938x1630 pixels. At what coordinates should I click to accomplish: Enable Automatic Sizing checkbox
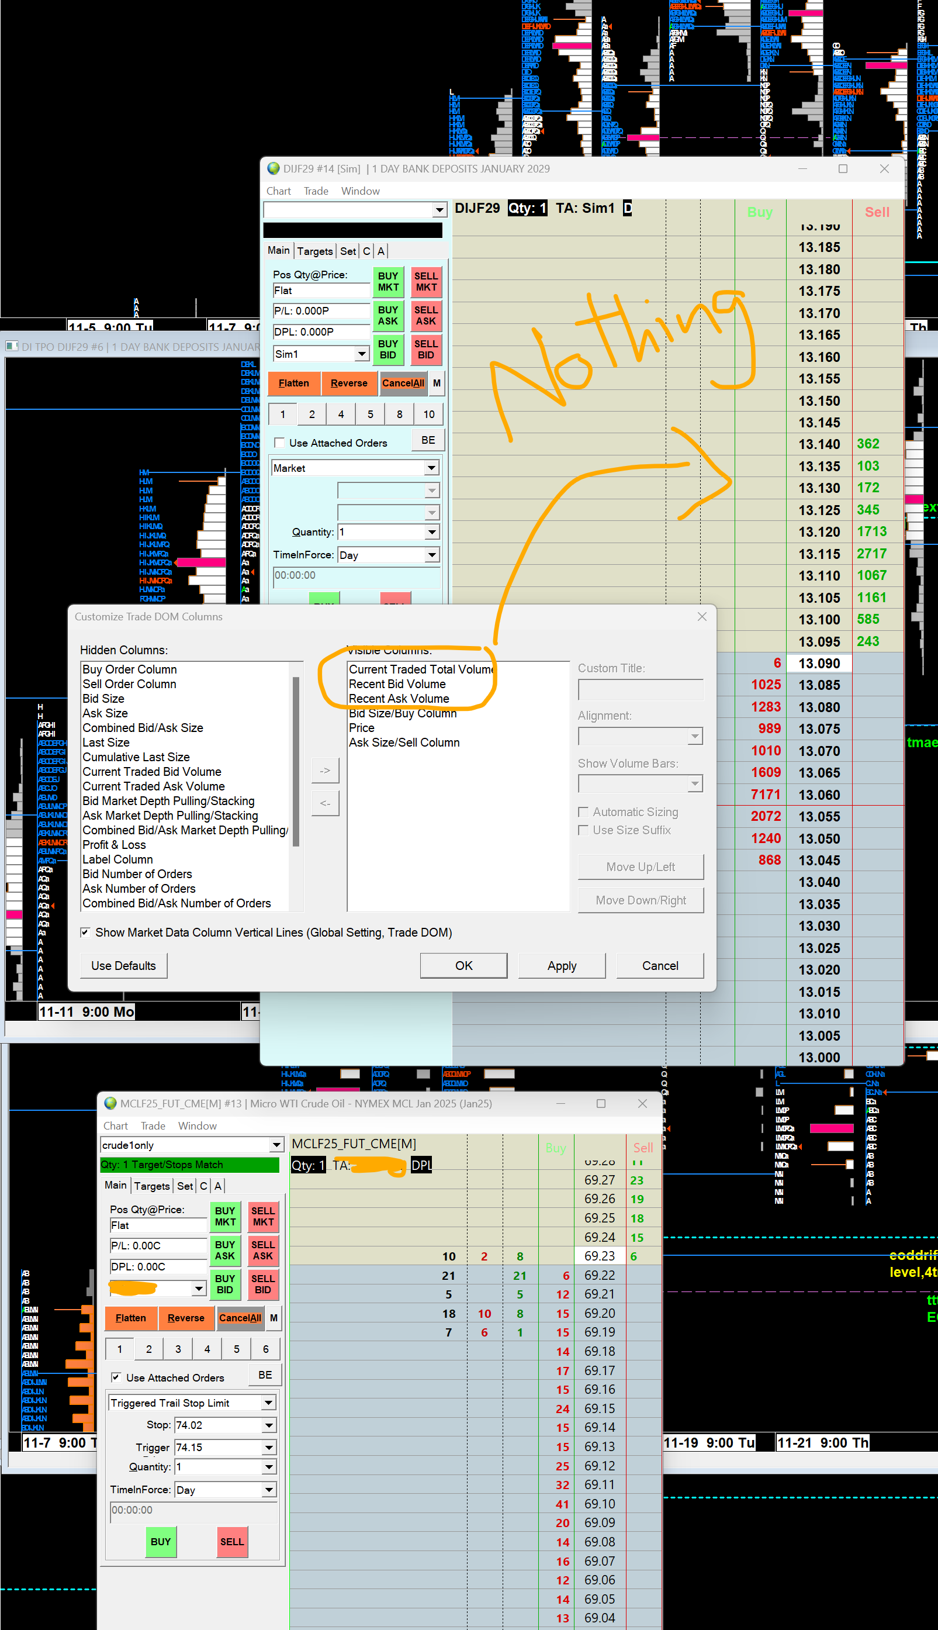[583, 811]
